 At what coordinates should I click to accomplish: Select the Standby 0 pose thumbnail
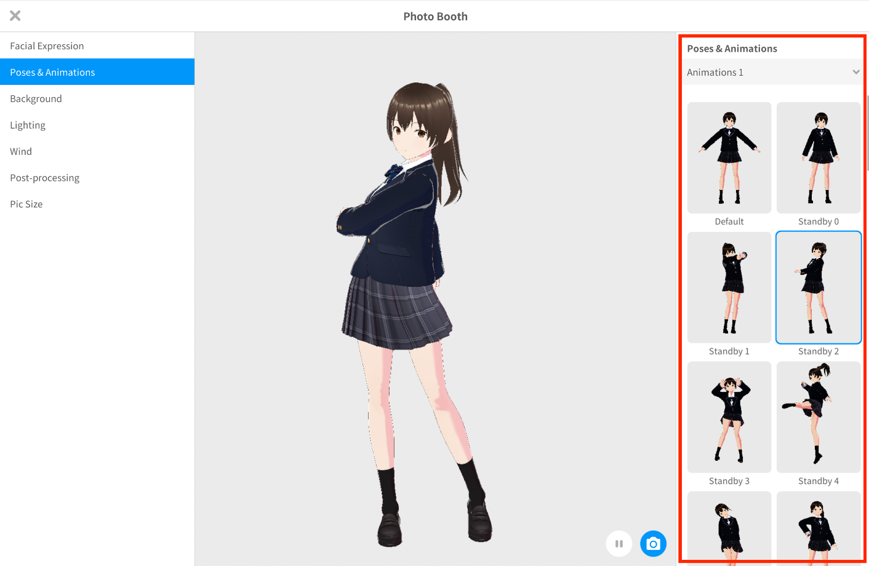(819, 157)
